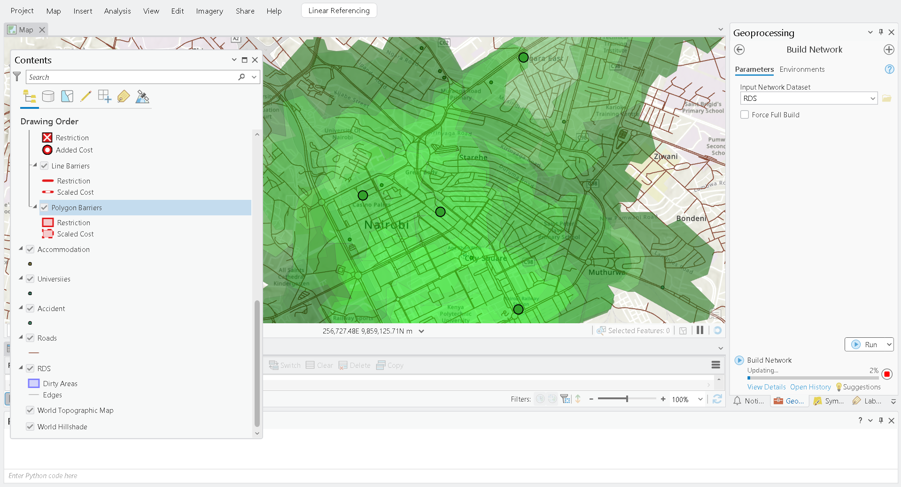The width and height of the screenshot is (901, 487).
Task: Open Input Network Dataset dropdown
Action: point(872,99)
